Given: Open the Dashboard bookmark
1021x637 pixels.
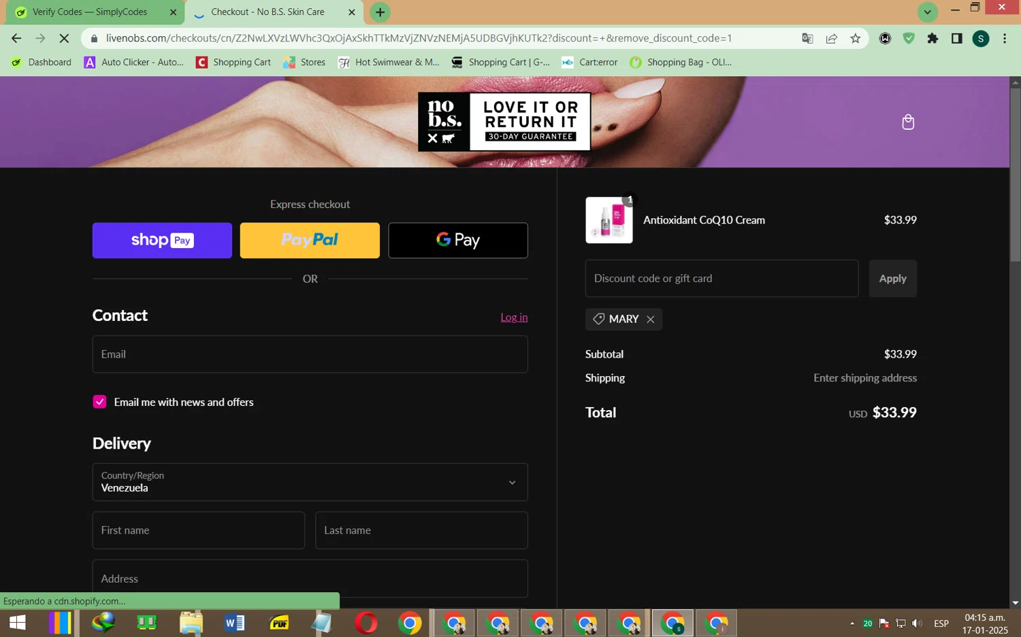Looking at the screenshot, I should click(42, 63).
